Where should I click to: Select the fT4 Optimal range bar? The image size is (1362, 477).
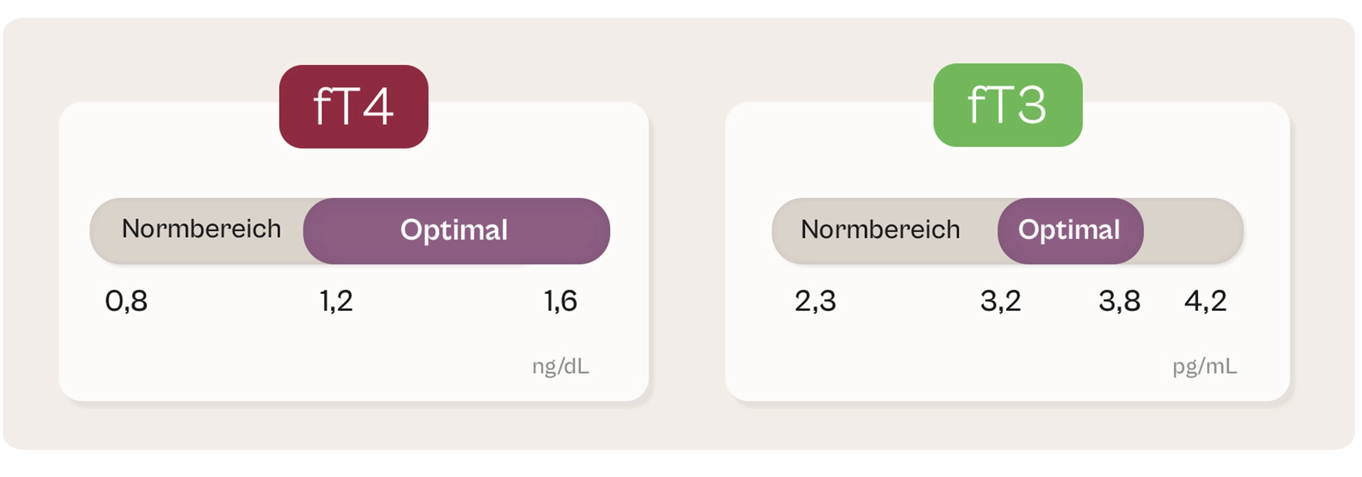457,231
